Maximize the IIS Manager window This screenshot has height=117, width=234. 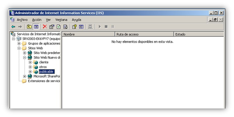(x=216, y=13)
